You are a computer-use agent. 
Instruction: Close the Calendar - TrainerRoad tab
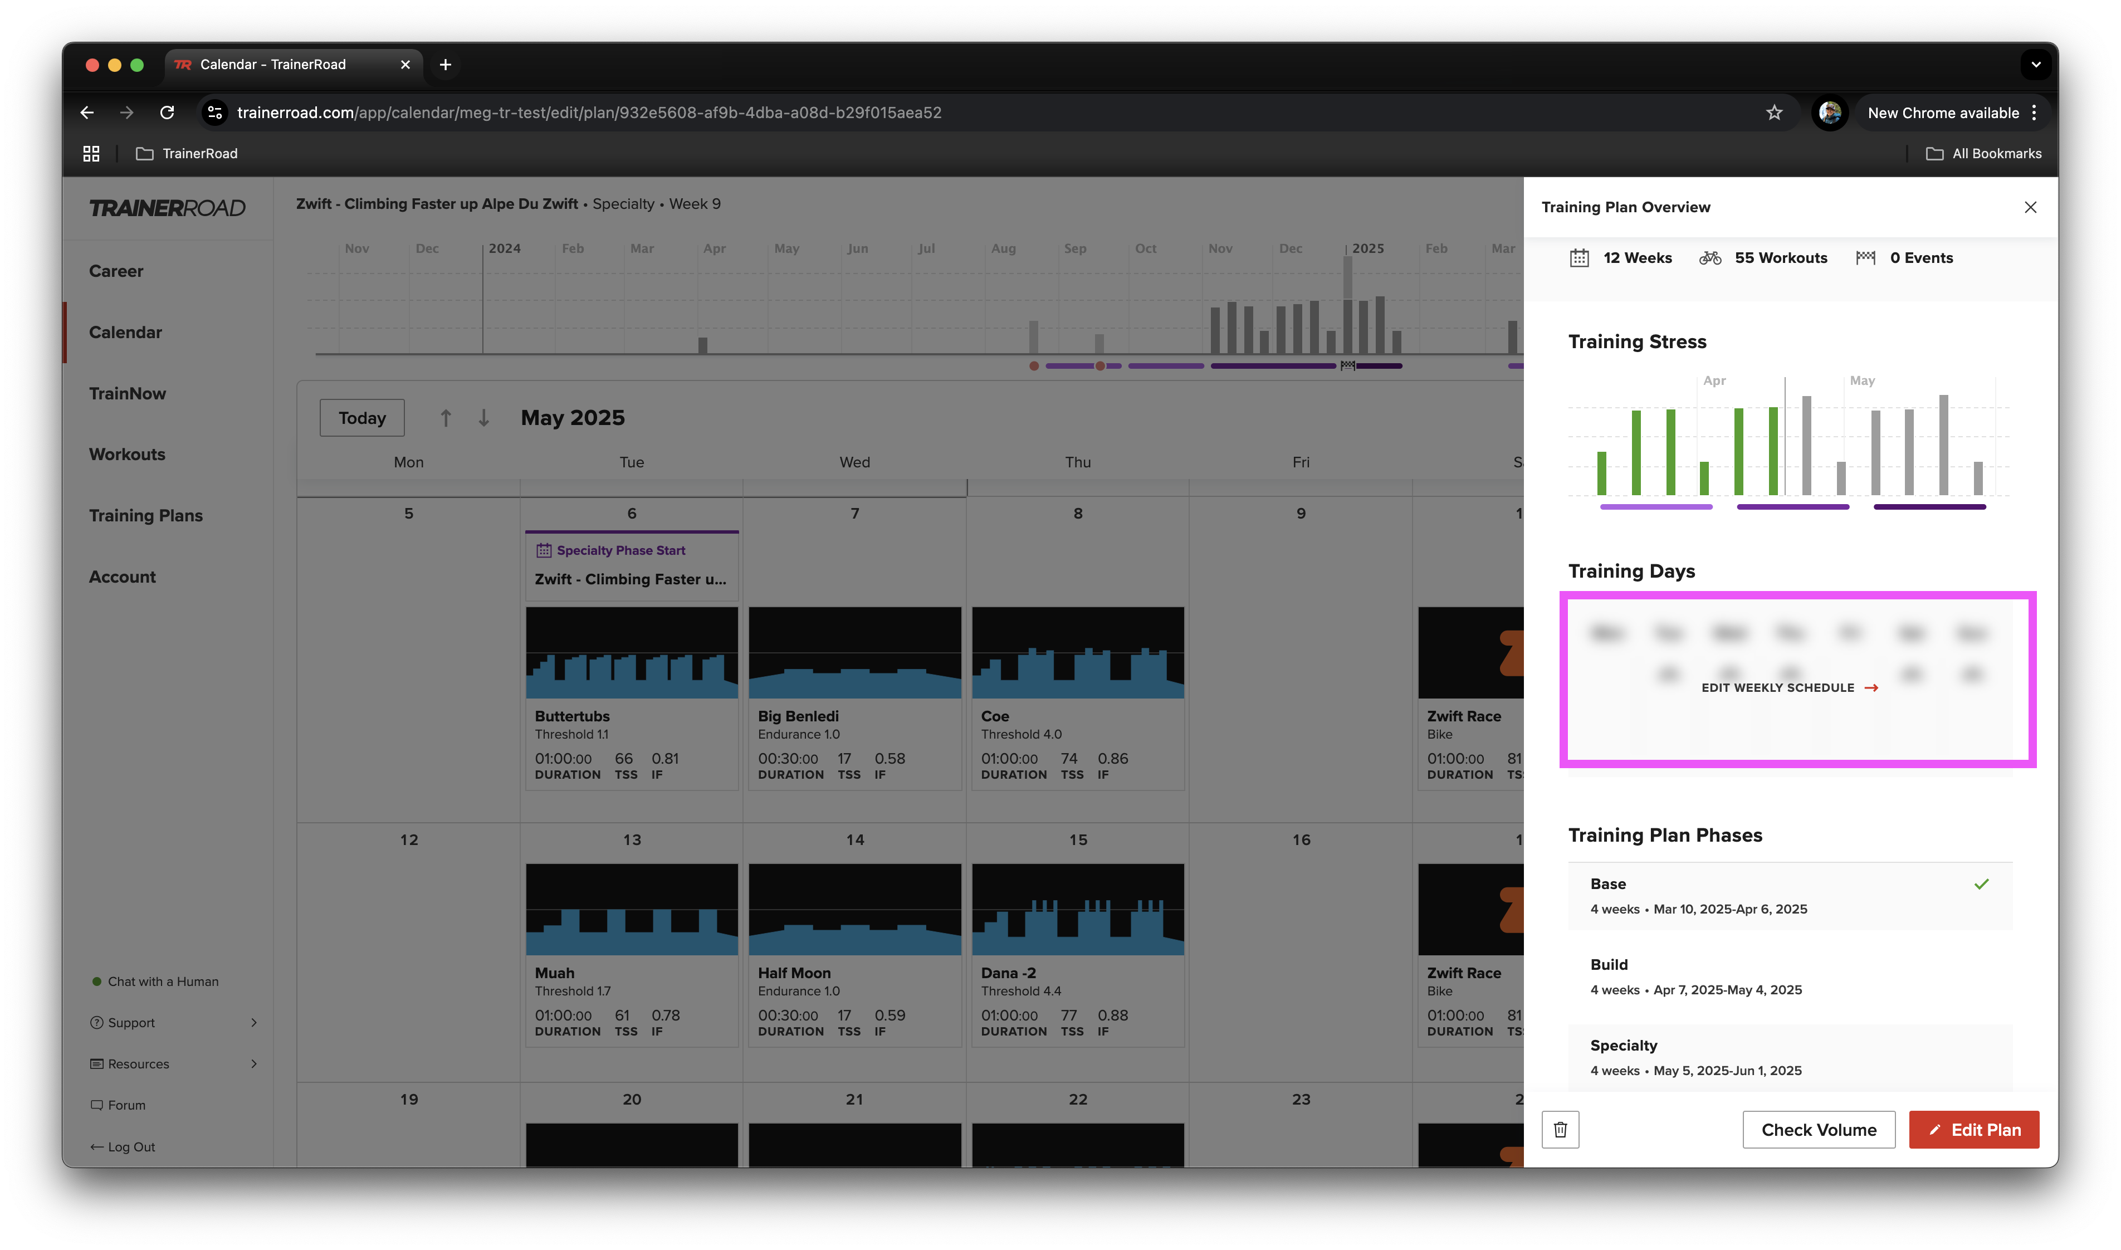pyautogui.click(x=405, y=65)
